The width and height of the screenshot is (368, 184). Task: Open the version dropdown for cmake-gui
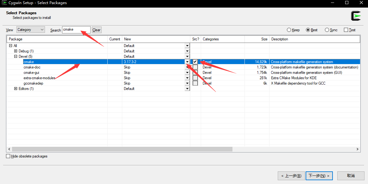point(187,73)
